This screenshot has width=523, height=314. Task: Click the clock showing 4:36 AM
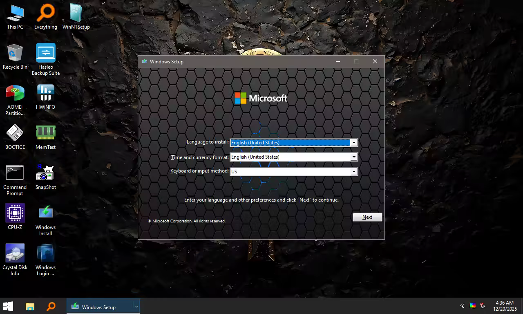[505, 306]
